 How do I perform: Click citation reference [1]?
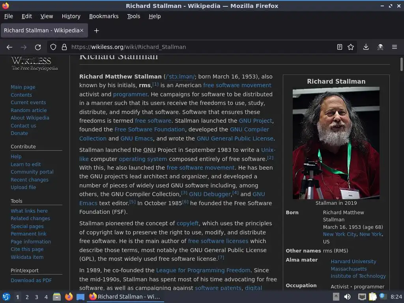click(x=155, y=84)
